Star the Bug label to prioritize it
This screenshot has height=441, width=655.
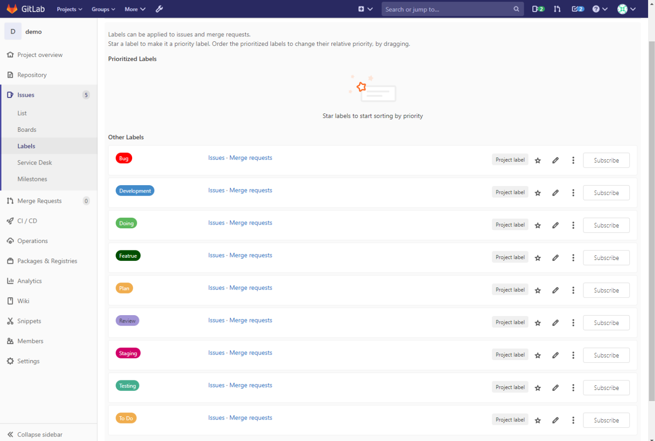[x=537, y=160]
